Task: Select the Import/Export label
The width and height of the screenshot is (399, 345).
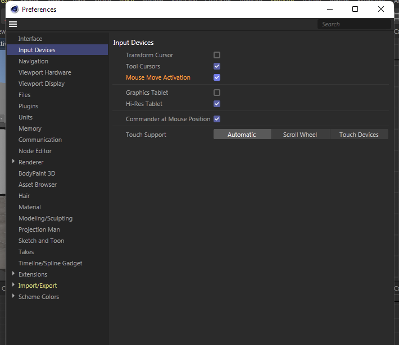Action: tap(38, 286)
